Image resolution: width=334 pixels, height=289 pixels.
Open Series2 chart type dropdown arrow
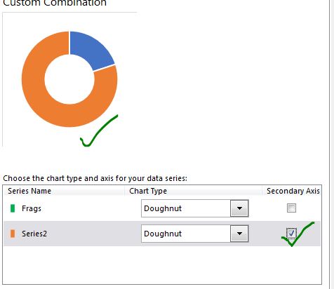pyautogui.click(x=239, y=234)
